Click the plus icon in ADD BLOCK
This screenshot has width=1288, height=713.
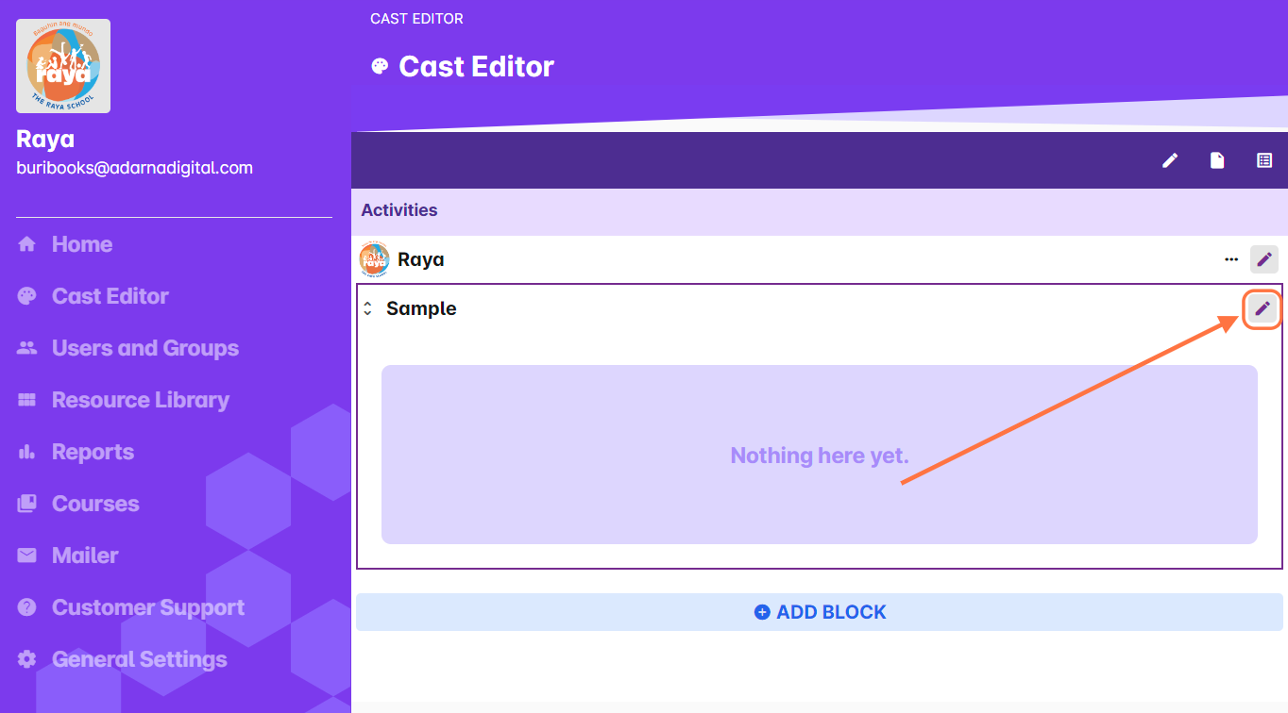(762, 612)
